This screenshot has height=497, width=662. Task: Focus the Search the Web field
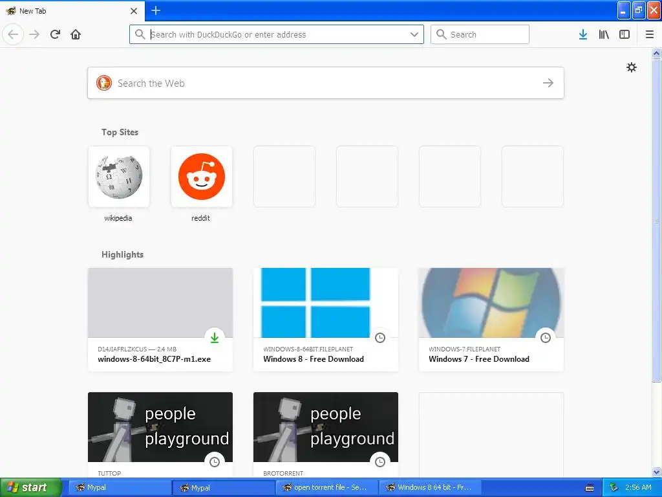click(x=326, y=83)
